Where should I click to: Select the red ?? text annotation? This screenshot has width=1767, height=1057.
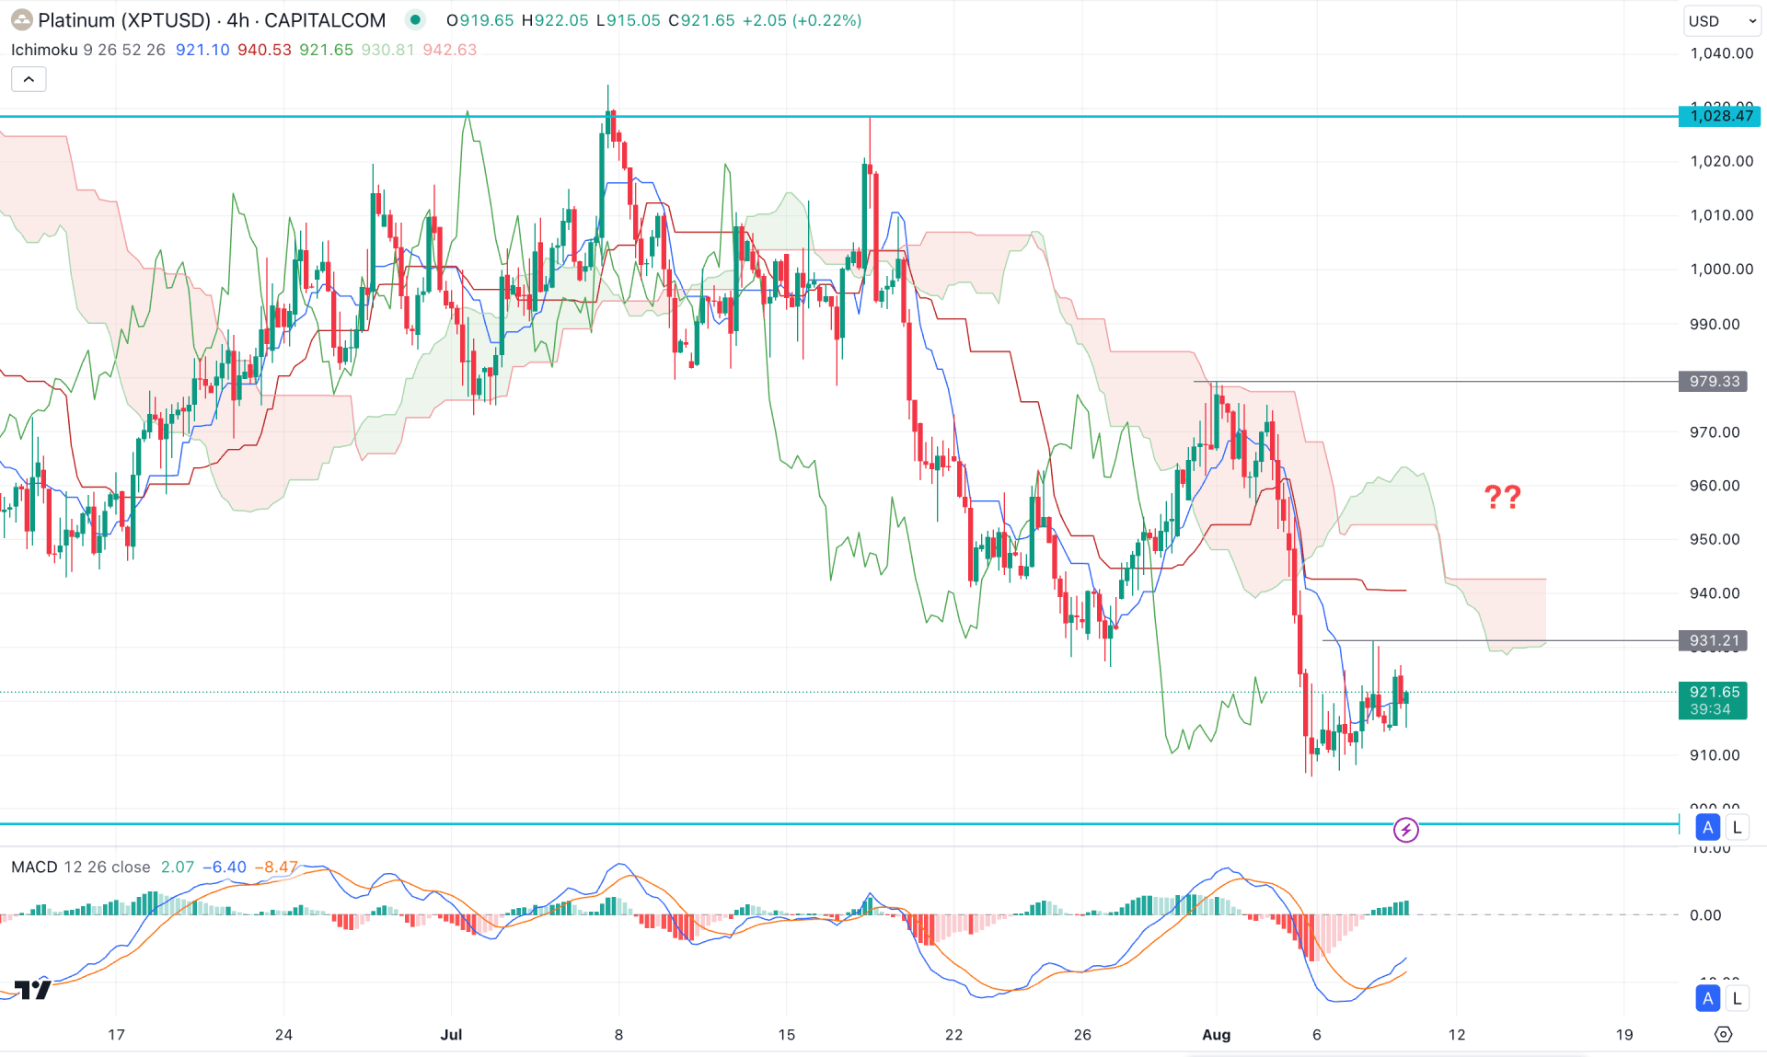1502,497
